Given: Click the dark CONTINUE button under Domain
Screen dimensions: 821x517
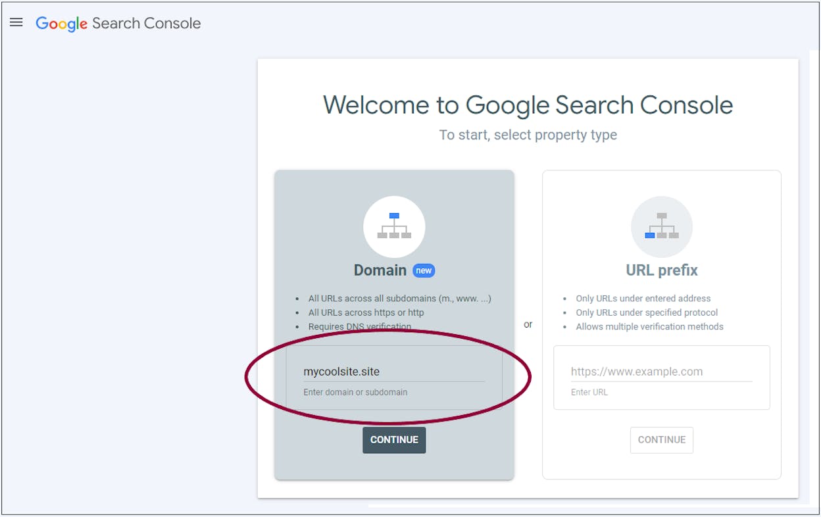Looking at the screenshot, I should tap(394, 440).
